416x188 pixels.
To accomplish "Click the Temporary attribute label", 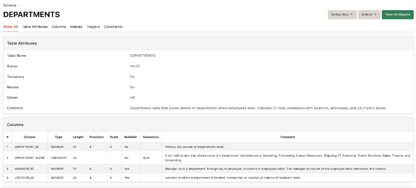I will 16,77.
